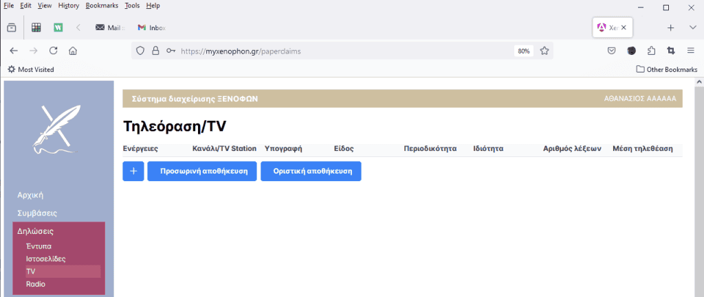Viewport: 704px width, 297px height.
Task: Switch to the Mail pinned tab
Action: [109, 27]
